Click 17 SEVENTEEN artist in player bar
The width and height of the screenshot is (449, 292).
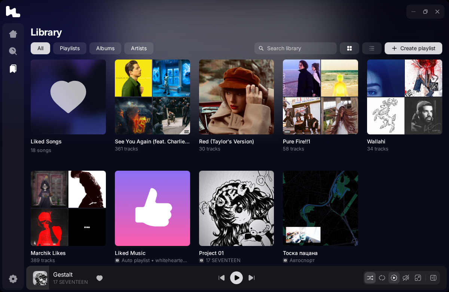70,282
